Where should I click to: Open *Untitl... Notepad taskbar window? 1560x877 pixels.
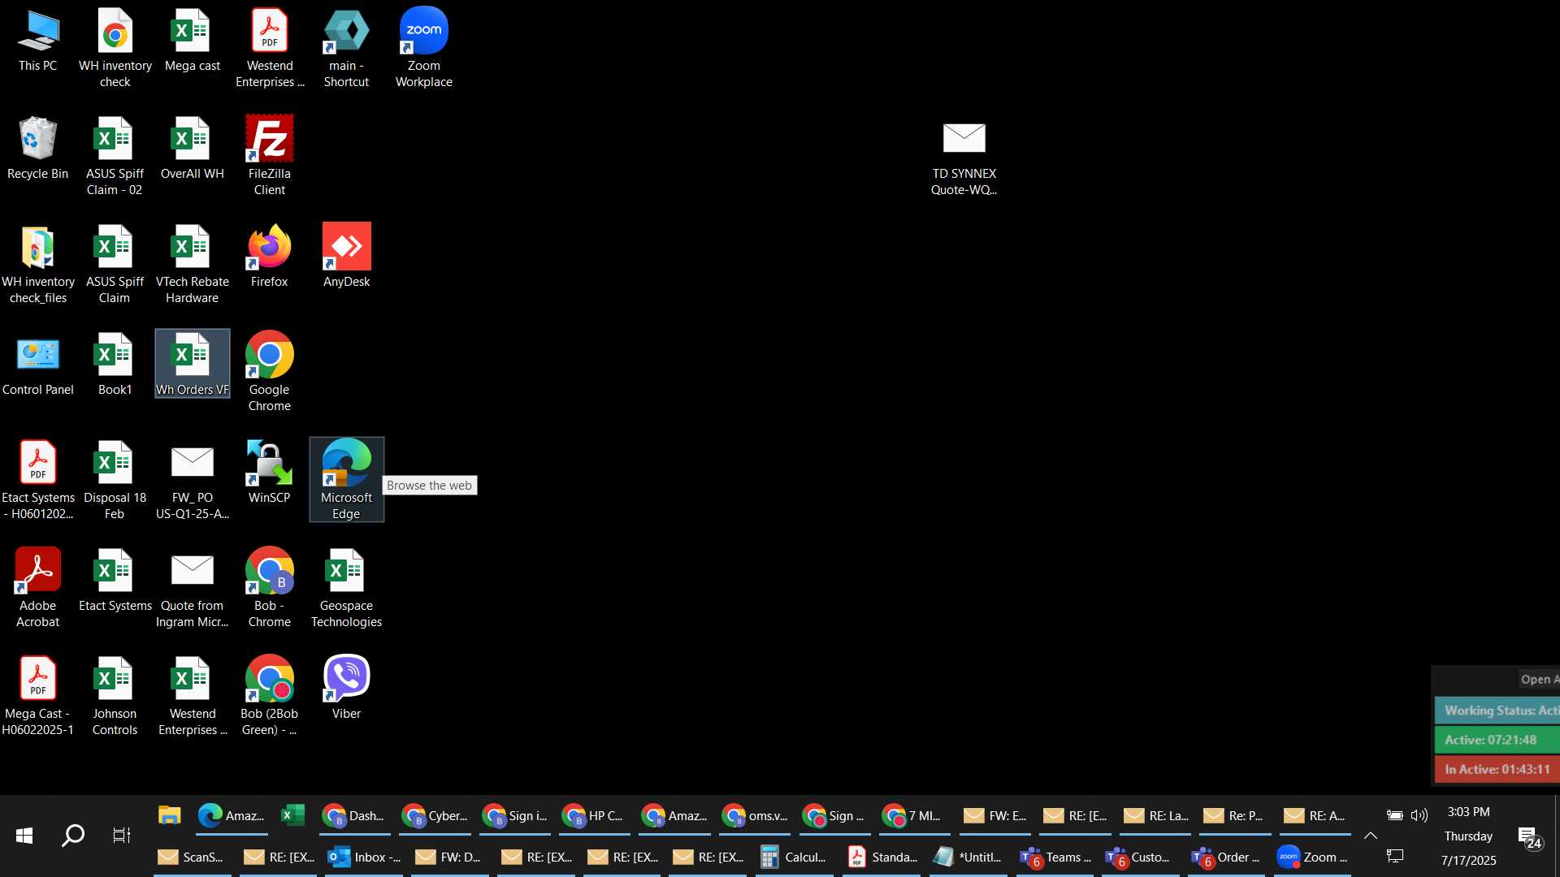pos(968,857)
